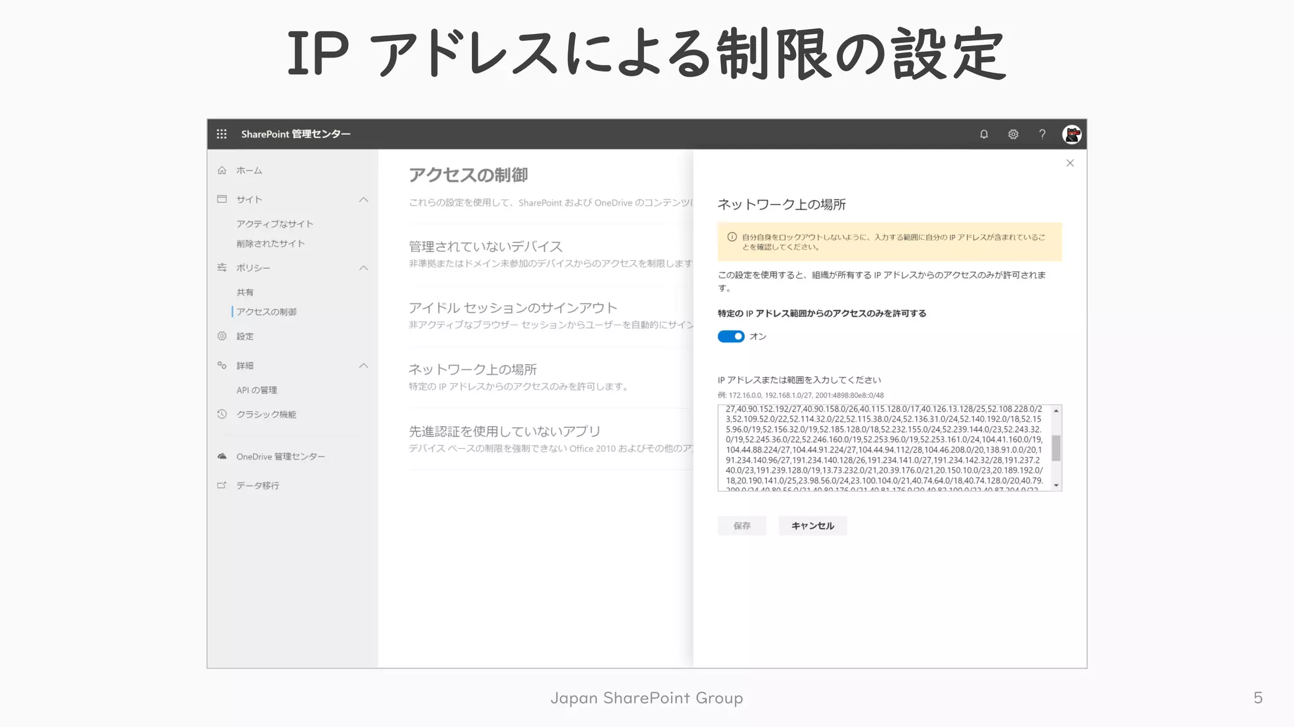Open 削除されたサイト
This screenshot has width=1294, height=727.
pyautogui.click(x=270, y=244)
